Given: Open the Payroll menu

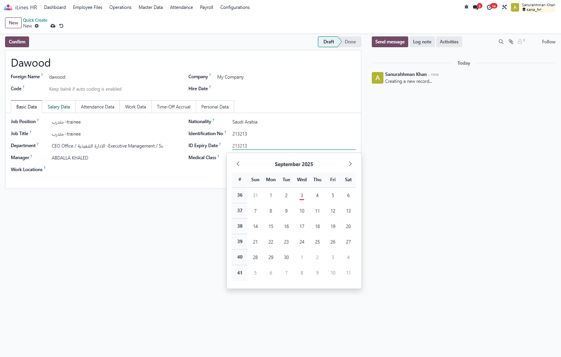Looking at the screenshot, I should click(207, 7).
